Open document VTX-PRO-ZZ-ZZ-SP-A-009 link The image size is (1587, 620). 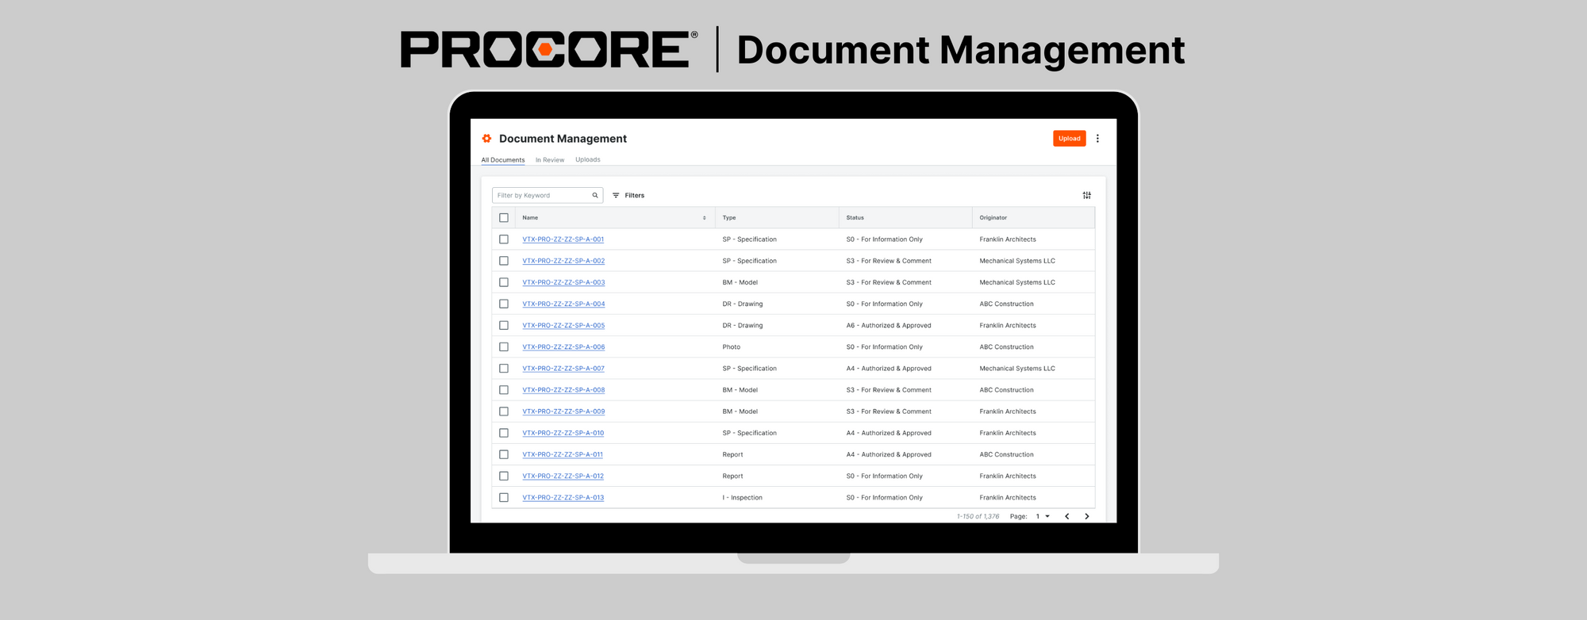(x=563, y=411)
